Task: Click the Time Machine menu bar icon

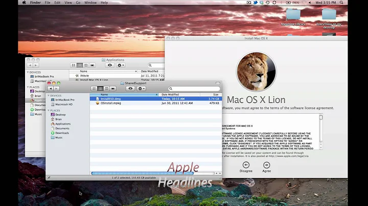Action: coord(268,3)
